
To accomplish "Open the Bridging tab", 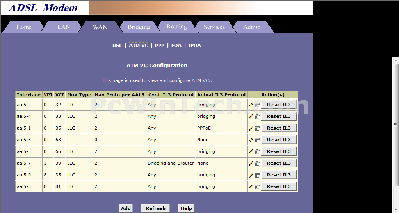I will 139,27.
